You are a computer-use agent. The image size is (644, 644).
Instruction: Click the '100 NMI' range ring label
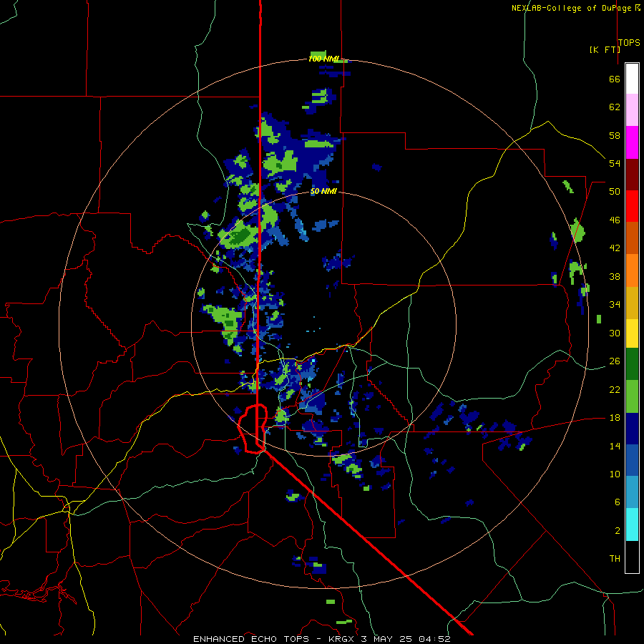323,59
